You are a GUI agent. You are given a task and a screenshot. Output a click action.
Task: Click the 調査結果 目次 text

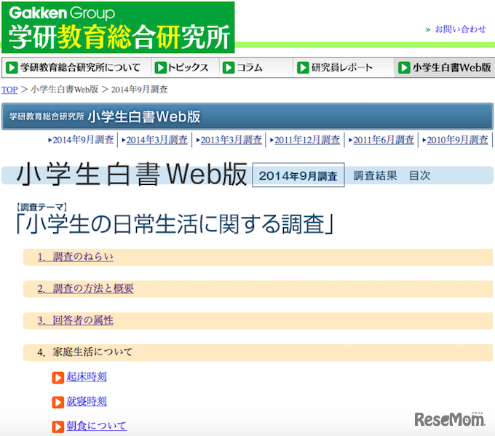click(x=392, y=175)
